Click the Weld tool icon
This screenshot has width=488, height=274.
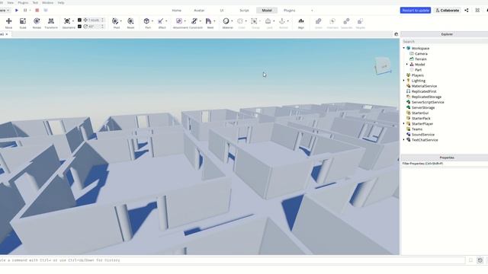coord(209,21)
